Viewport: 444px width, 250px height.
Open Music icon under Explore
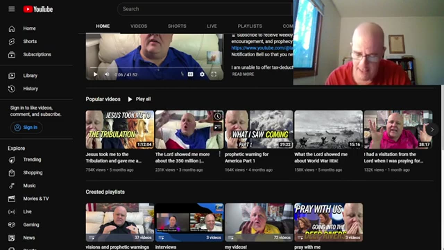pyautogui.click(x=12, y=186)
